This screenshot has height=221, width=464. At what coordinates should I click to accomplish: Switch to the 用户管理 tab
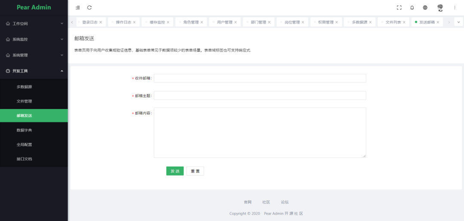[224, 22]
